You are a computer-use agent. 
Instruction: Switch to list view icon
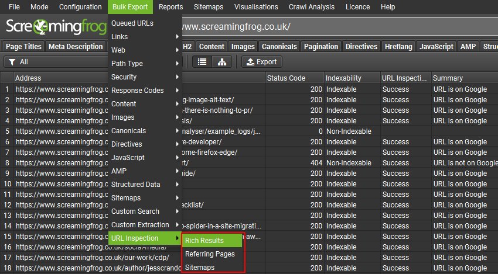point(202,62)
